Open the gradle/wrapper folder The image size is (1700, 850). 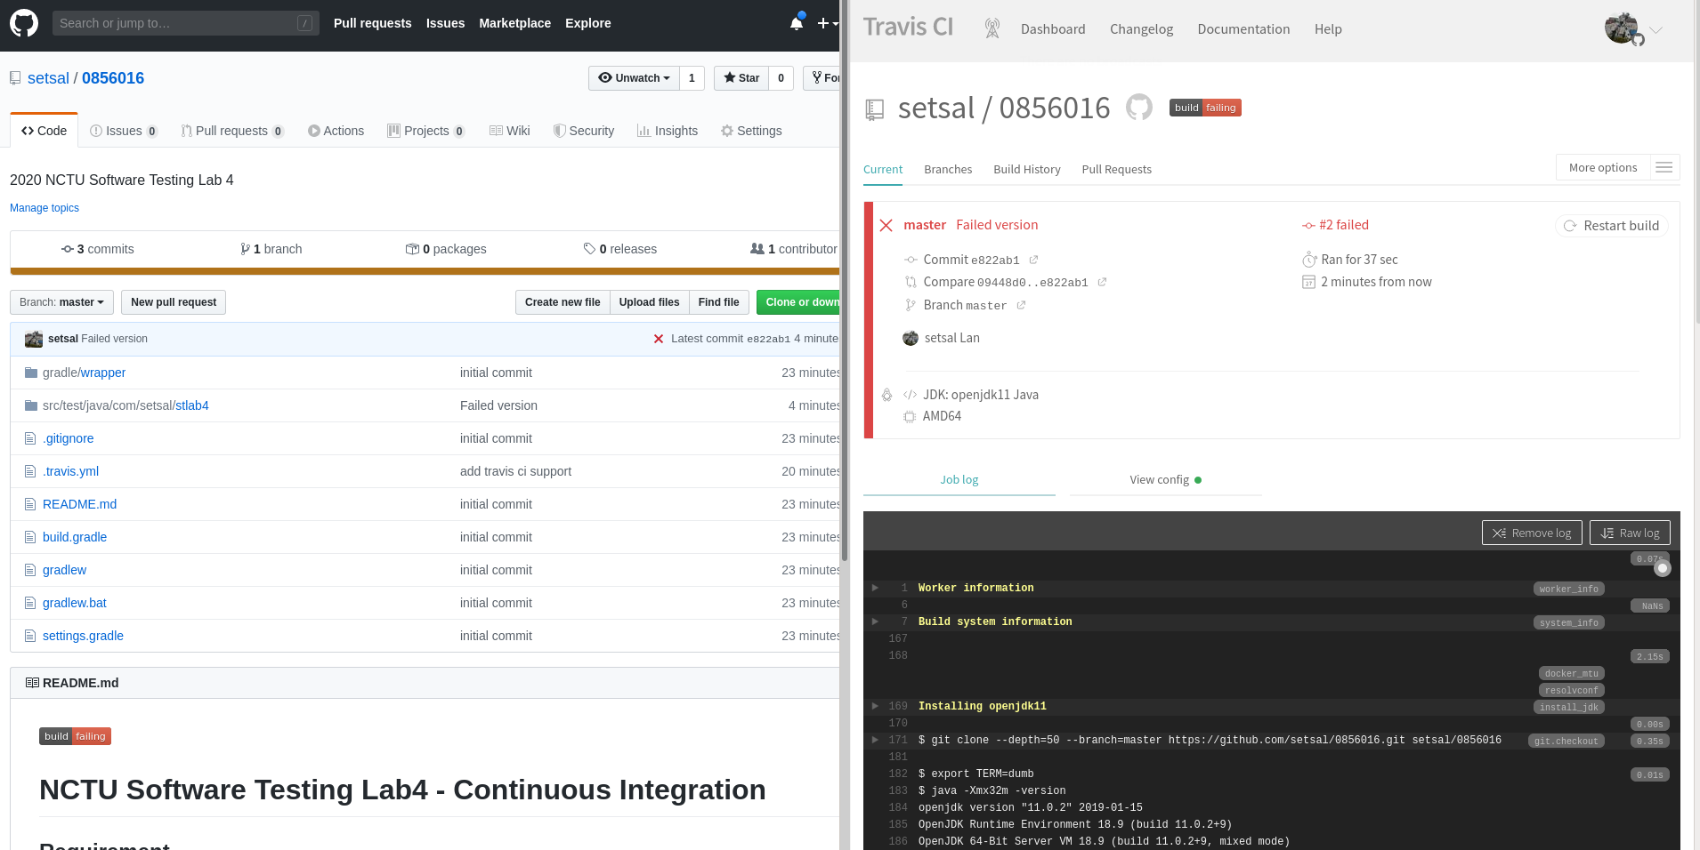pyautogui.click(x=84, y=373)
